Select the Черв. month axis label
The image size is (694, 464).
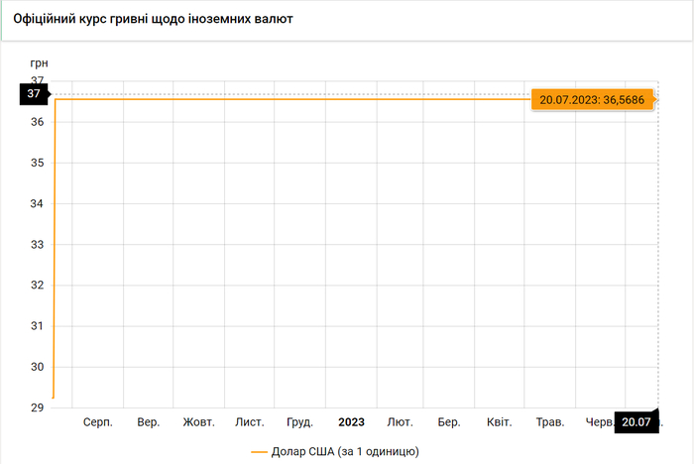point(599,422)
